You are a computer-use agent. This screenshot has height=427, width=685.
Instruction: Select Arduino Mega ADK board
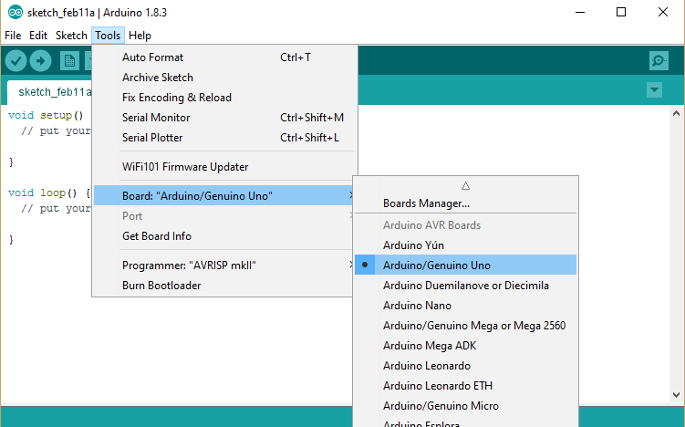tap(466, 346)
